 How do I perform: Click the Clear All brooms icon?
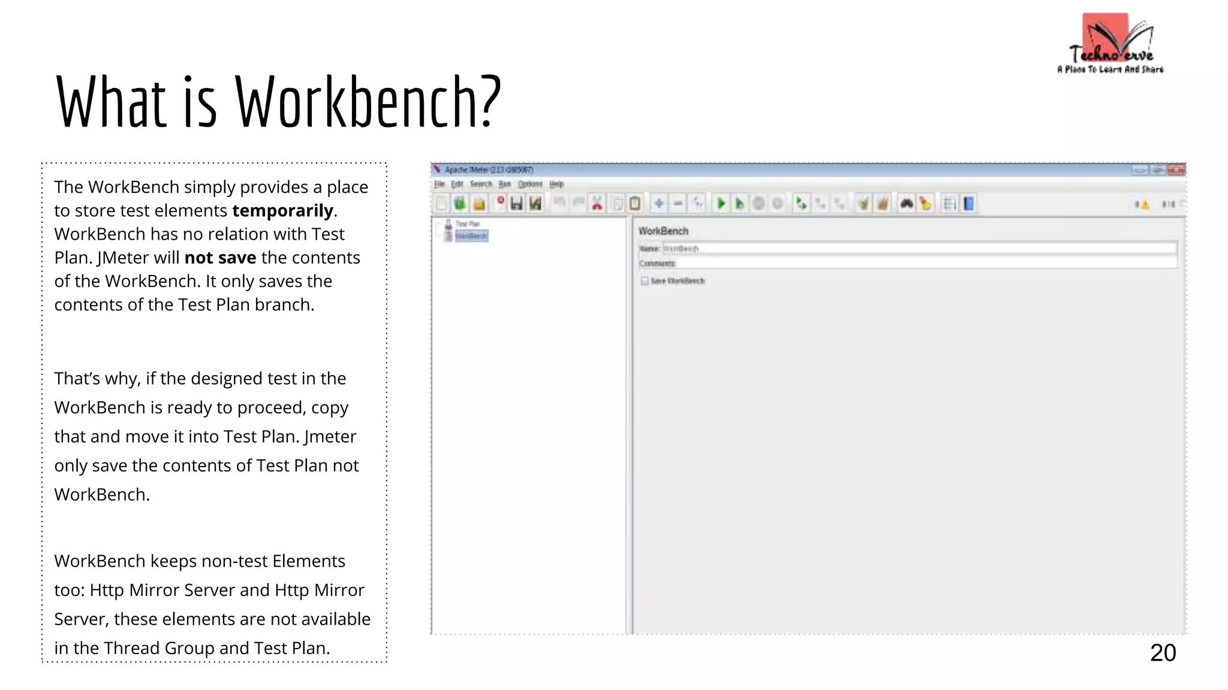click(x=882, y=204)
